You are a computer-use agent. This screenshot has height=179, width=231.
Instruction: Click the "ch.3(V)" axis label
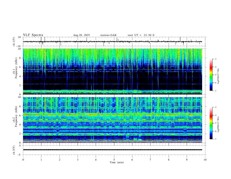(x=14, y=150)
